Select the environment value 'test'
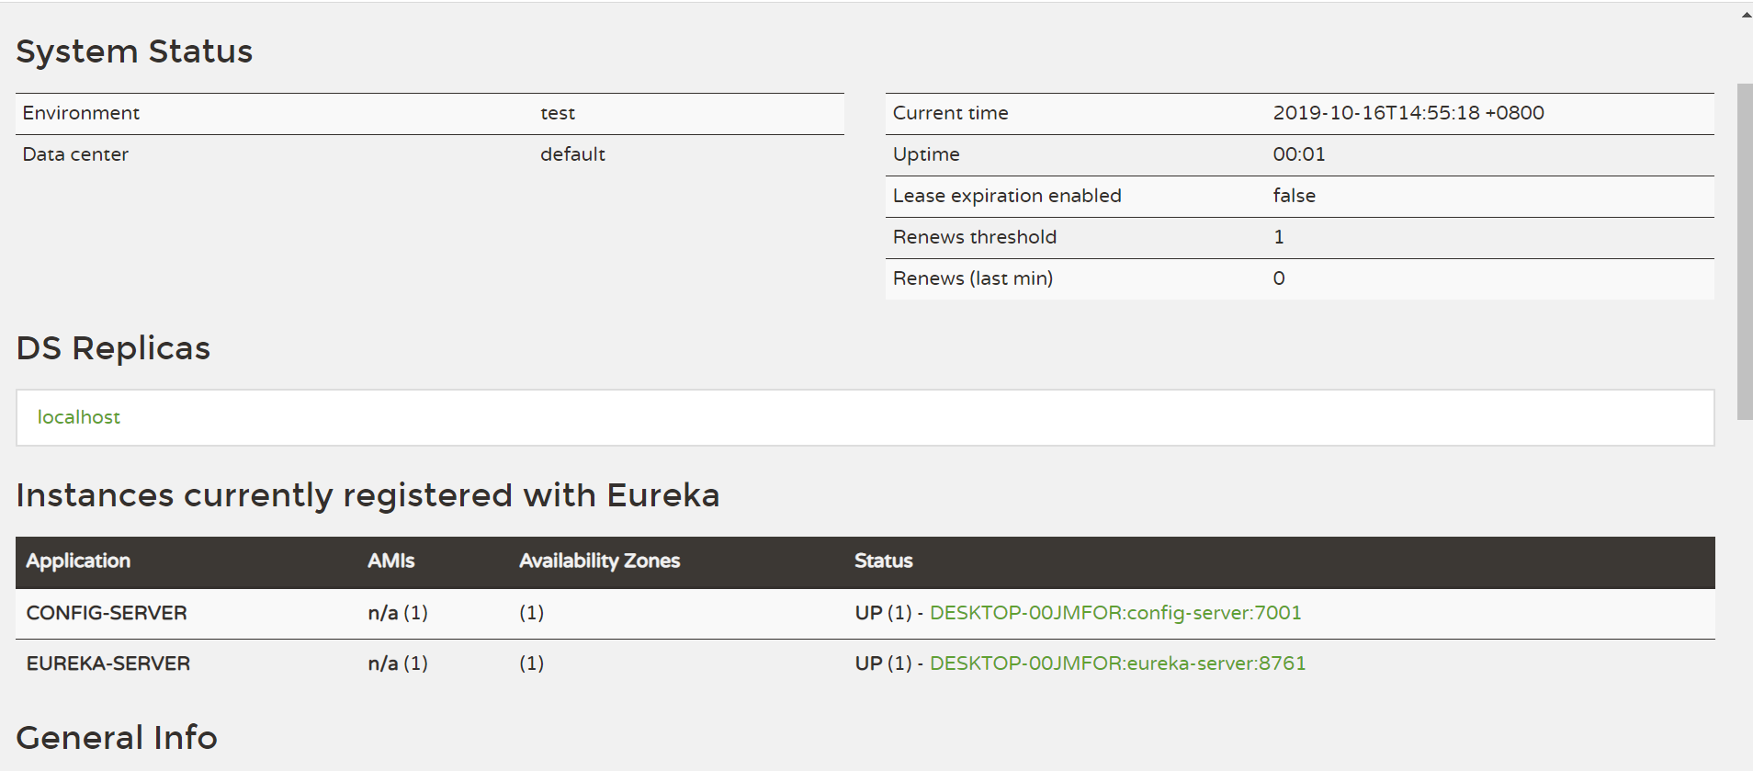 pos(558,113)
